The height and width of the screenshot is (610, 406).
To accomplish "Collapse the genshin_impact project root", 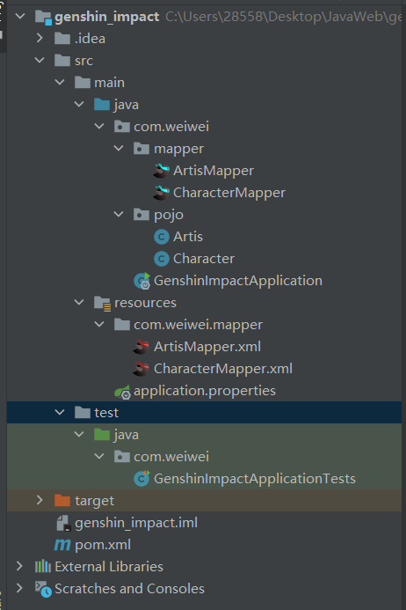I will [20, 17].
